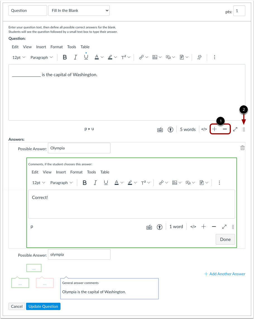The image size is (254, 319).
Task: Insert document in answer comments editor
Action: pos(202,183)
